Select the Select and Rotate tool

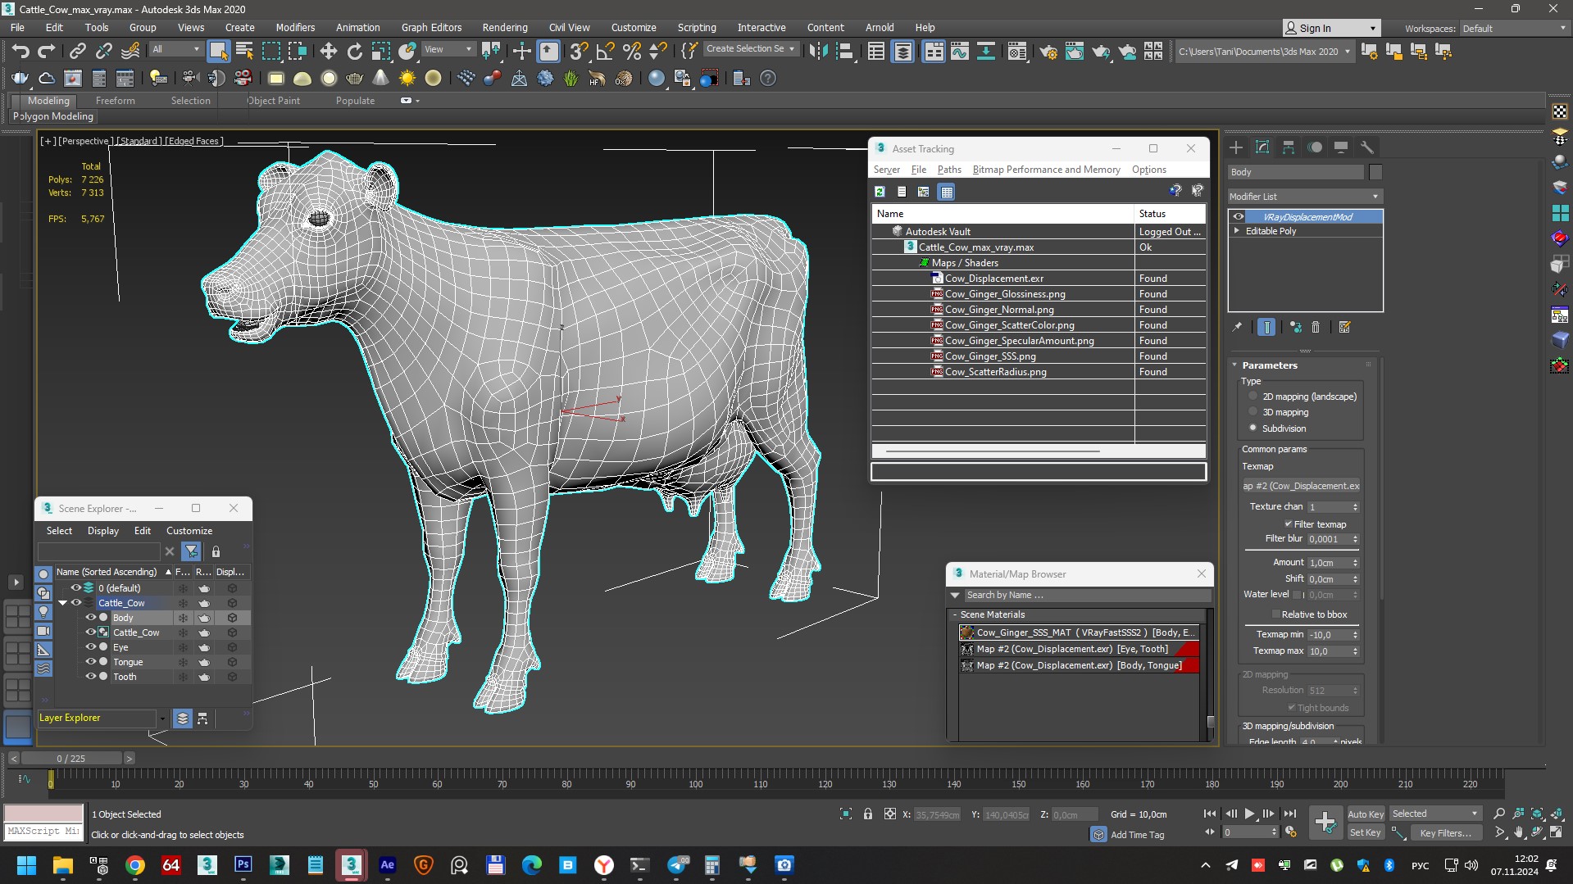click(354, 52)
